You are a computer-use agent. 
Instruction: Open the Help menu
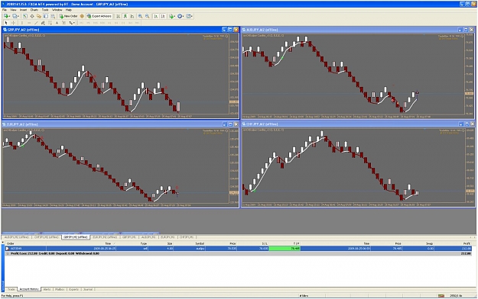(69, 10)
